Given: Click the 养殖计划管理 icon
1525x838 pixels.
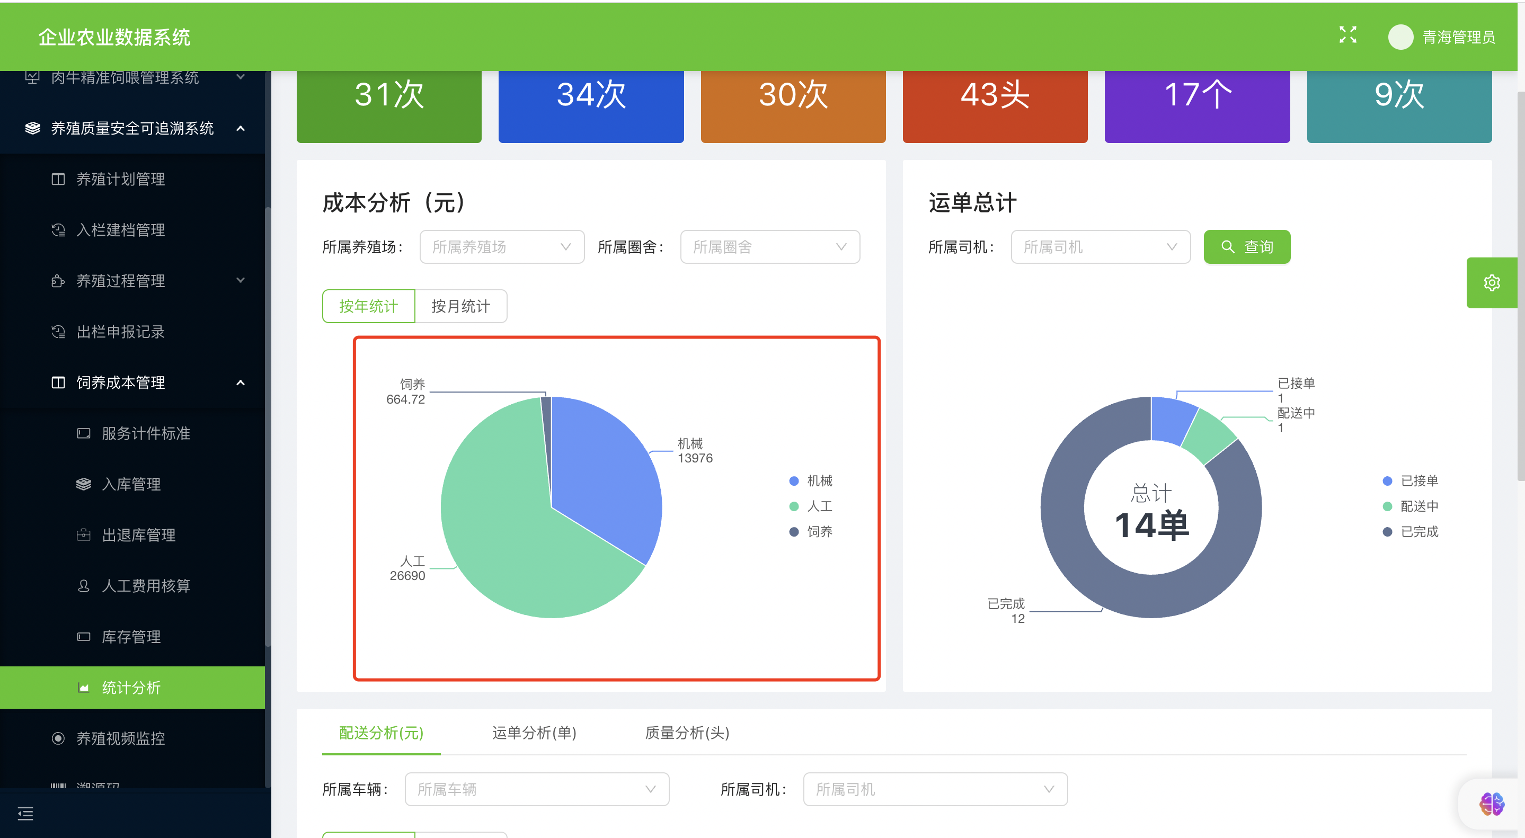Looking at the screenshot, I should click(58, 180).
